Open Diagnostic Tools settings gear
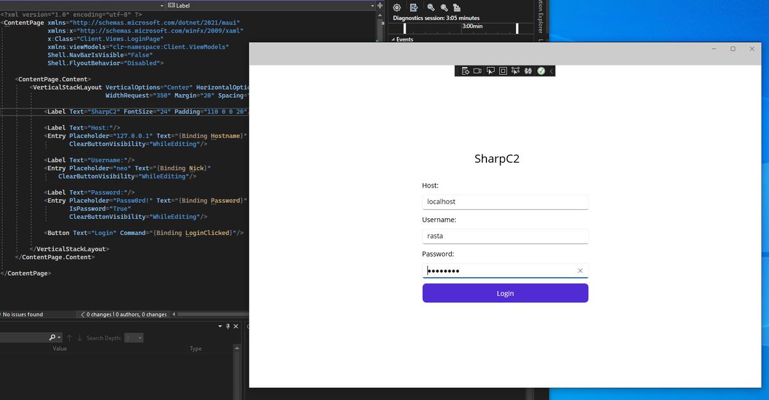769x400 pixels. [x=397, y=8]
